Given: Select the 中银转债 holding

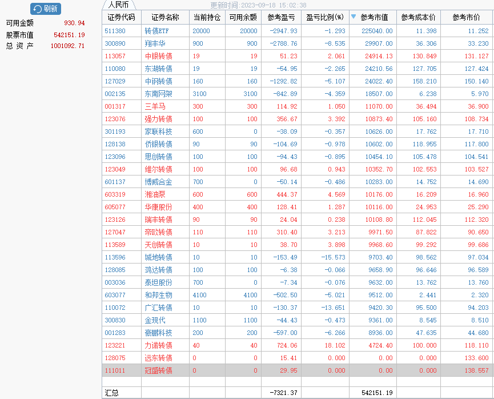Looking at the screenshot, I should pos(158,56).
